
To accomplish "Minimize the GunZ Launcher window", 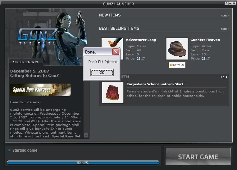I will (x=230, y=3).
